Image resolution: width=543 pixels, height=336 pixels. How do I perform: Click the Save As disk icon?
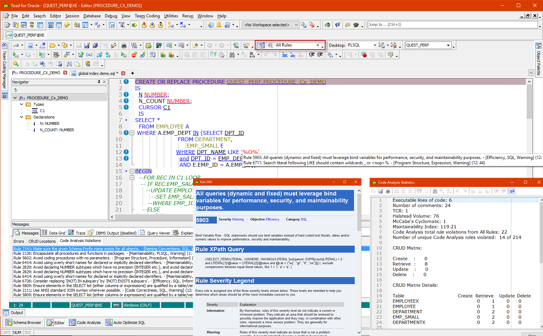tap(87, 45)
